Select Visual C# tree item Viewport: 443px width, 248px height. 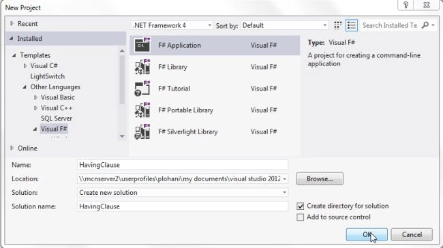coord(44,66)
